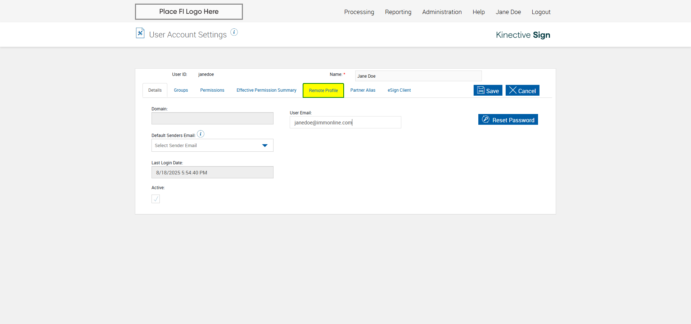This screenshot has width=691, height=324.
Task: Switch to the Details tab
Action: click(155, 90)
